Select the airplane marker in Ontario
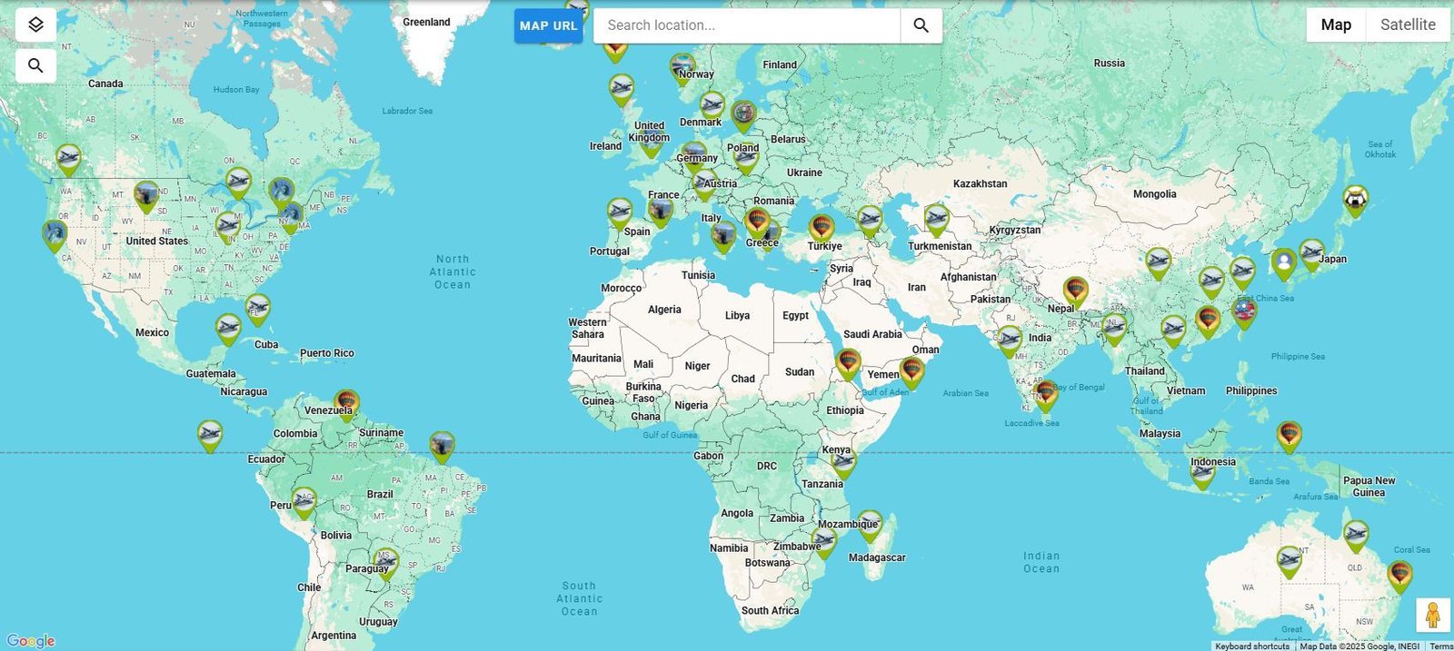Screen dimensions: 1454x651 (238, 182)
